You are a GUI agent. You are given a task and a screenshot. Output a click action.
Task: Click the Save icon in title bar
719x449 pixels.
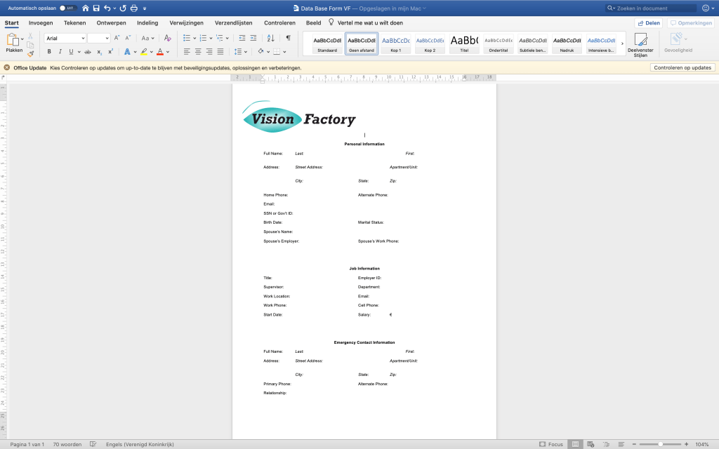(95, 8)
